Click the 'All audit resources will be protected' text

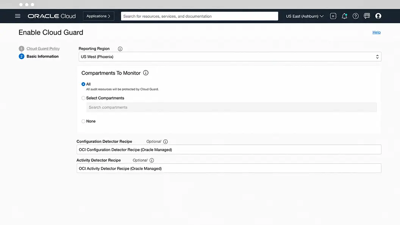point(122,89)
